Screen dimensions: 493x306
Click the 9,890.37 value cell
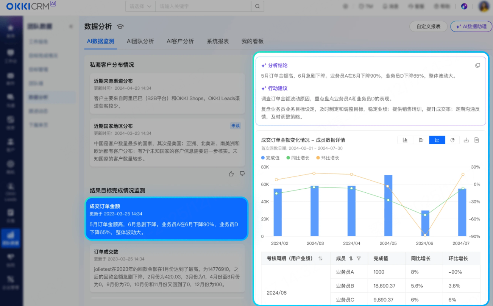point(387,300)
